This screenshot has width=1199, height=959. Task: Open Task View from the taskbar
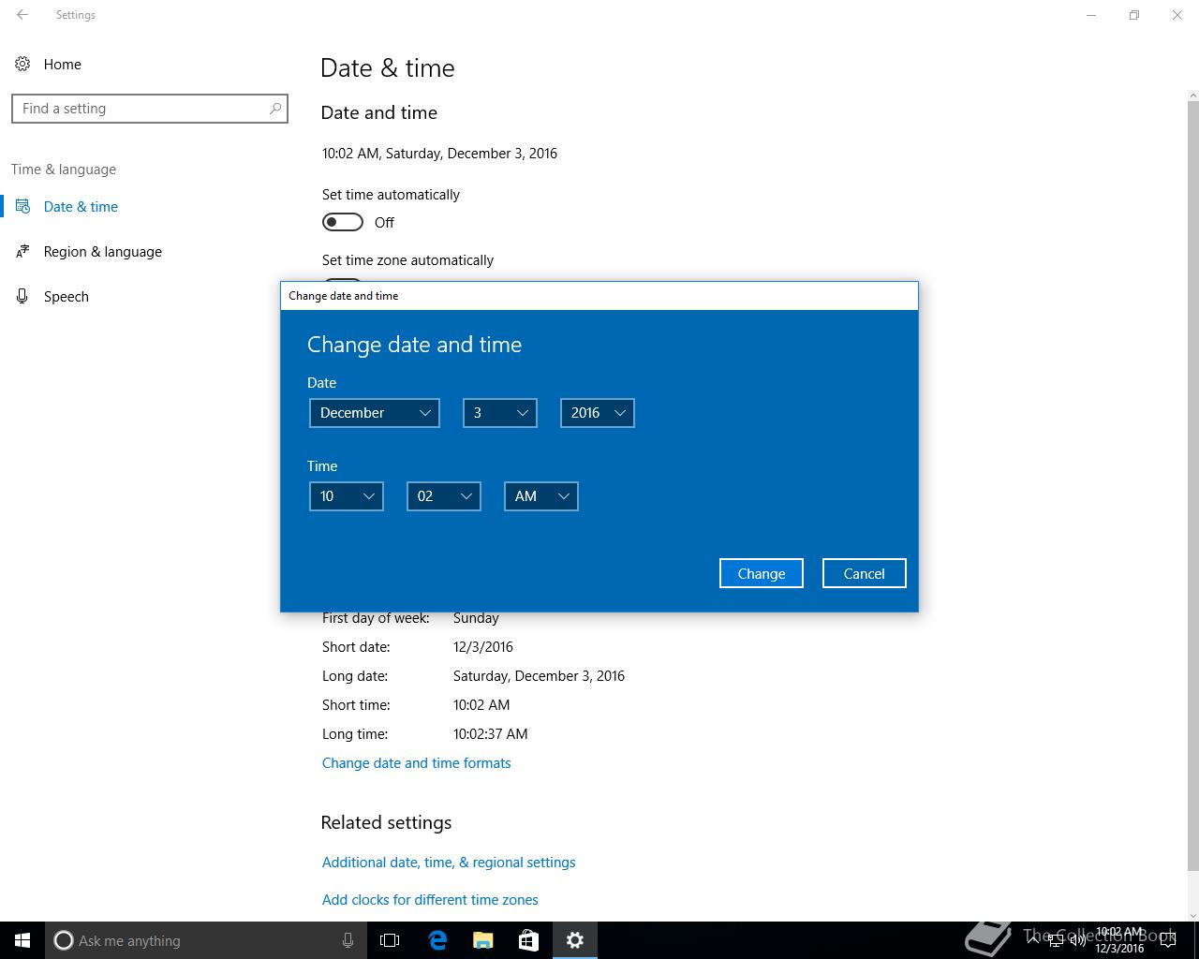coord(390,940)
